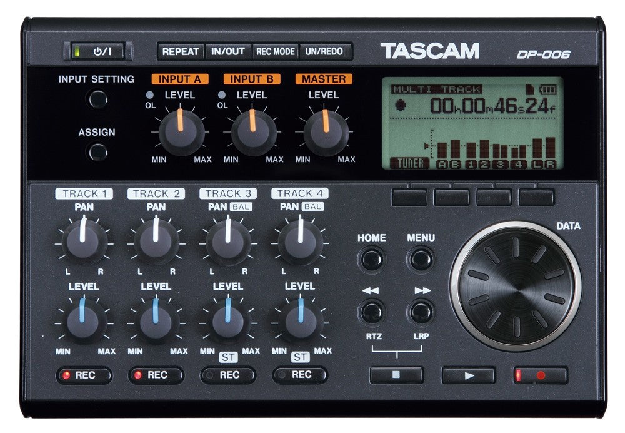Image resolution: width=625 pixels, height=433 pixels.
Task: Click the Track 2 PAN knob
Action: click(x=156, y=242)
